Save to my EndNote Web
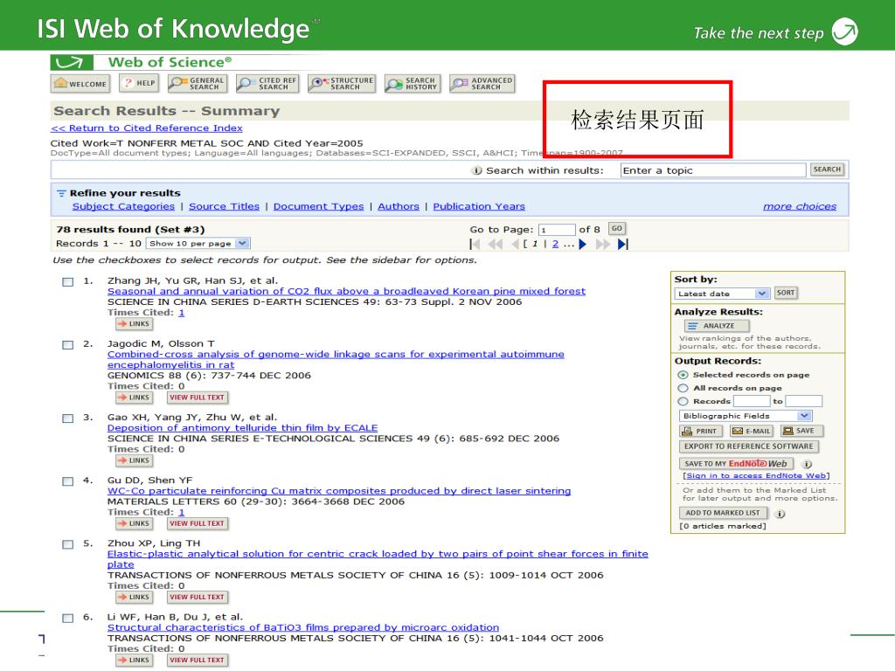895x671 pixels. pos(736,464)
